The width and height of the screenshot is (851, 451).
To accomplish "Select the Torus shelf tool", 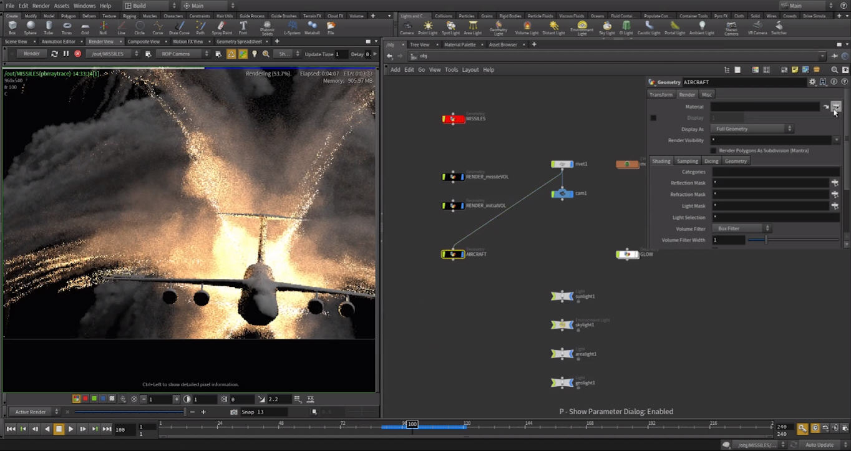I will pyautogui.click(x=67, y=27).
